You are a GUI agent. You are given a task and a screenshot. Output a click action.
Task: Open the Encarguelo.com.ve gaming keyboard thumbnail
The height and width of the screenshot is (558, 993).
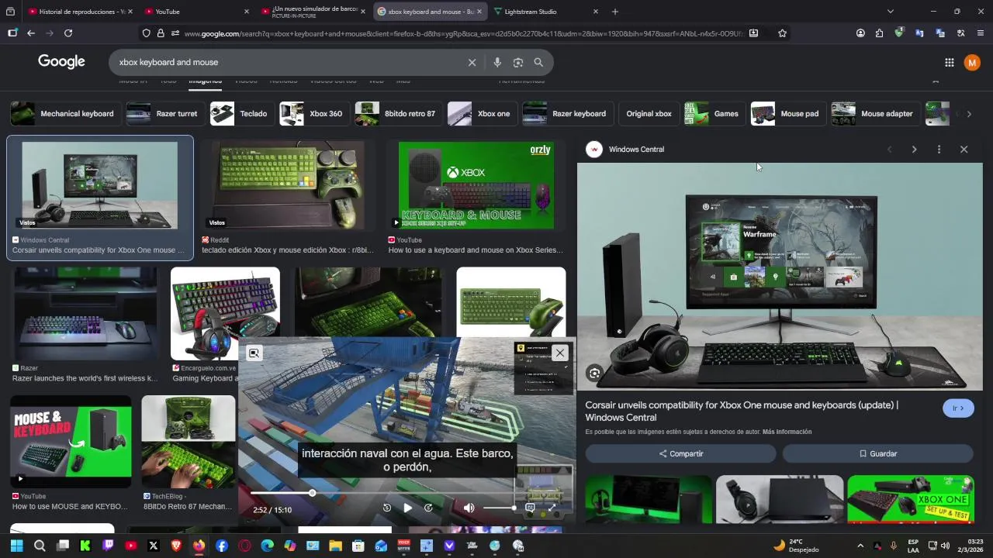pyautogui.click(x=225, y=313)
